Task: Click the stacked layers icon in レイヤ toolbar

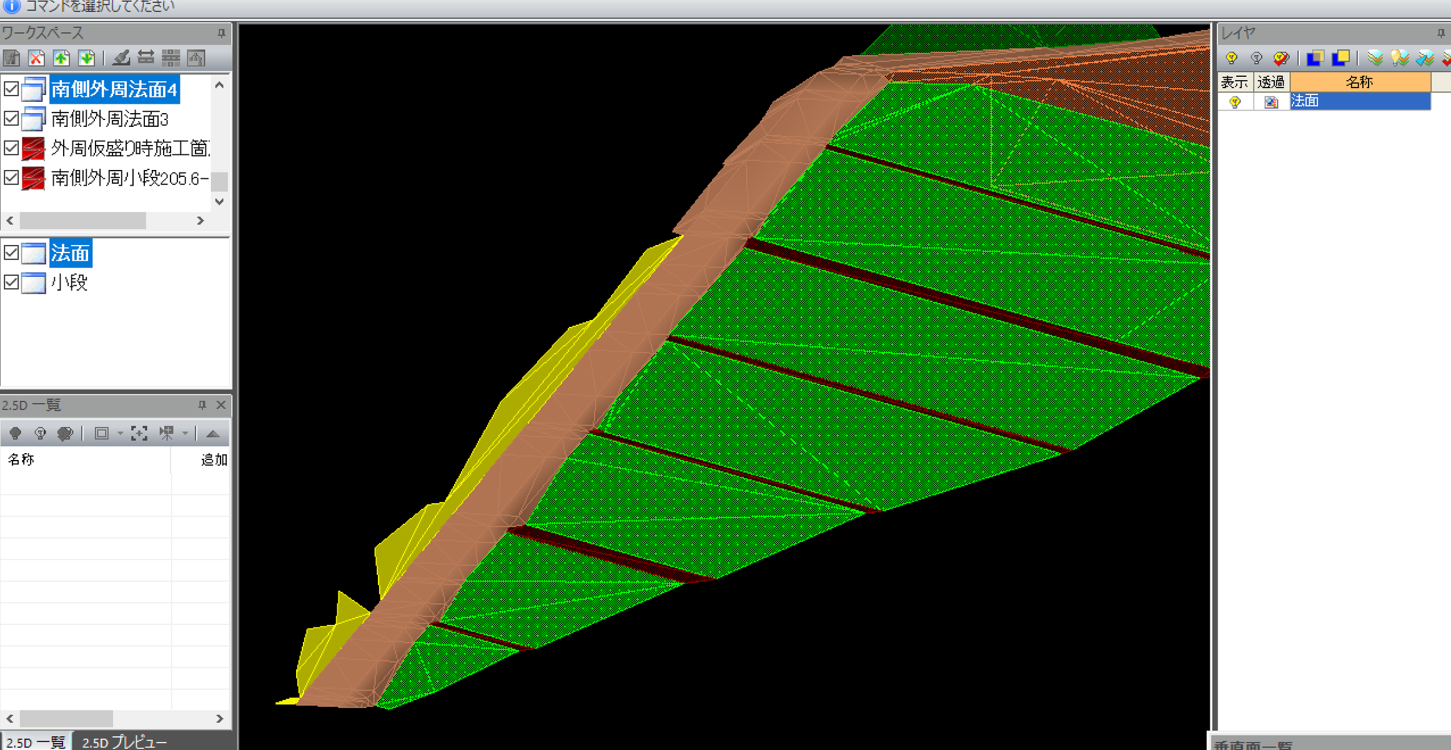Action: click(1375, 58)
